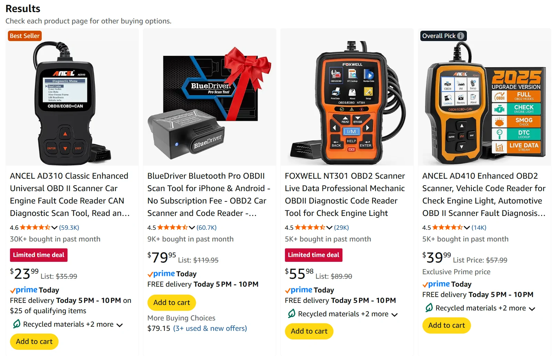Click the ANCEL AD310 recycled materials leaf icon
The width and height of the screenshot is (553, 356).
16,324
